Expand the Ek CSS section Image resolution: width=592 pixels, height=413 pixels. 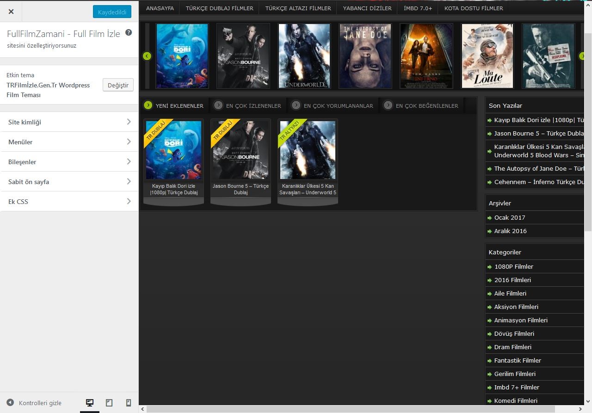(x=69, y=202)
